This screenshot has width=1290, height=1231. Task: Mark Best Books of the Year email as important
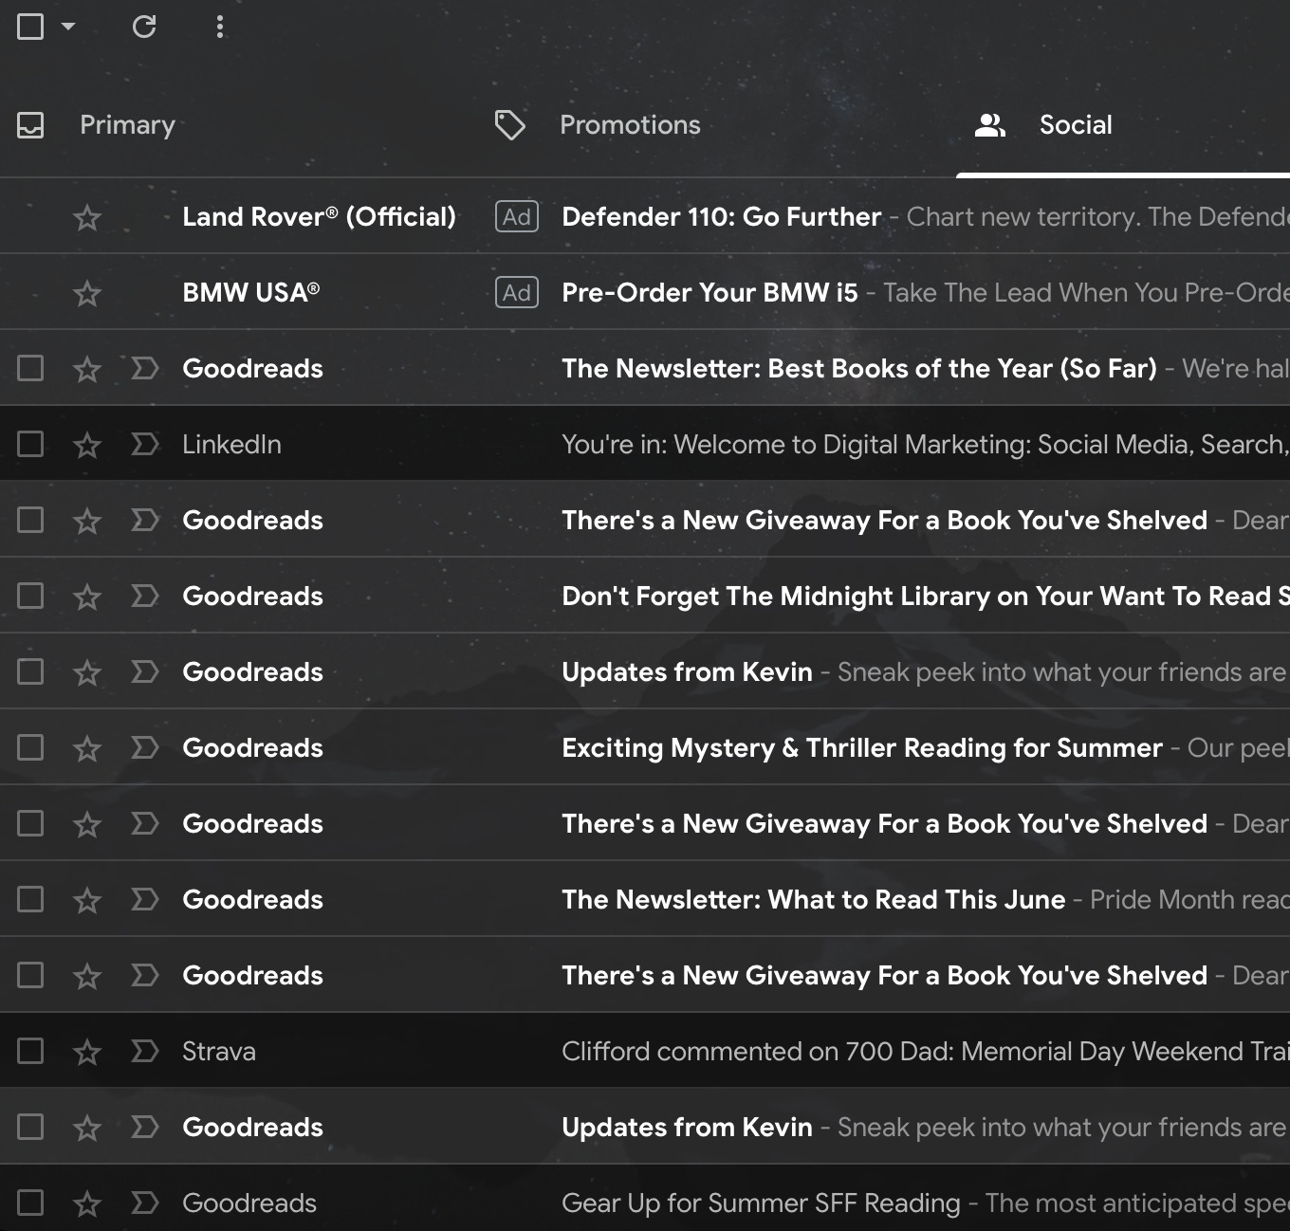coord(144,368)
